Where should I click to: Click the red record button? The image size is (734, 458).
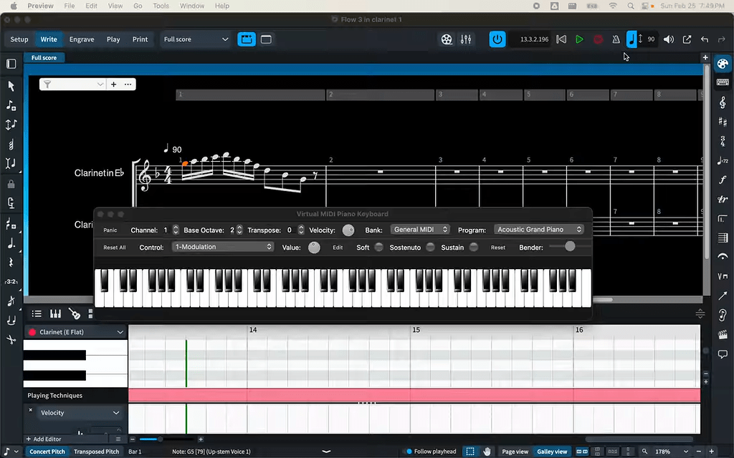pyautogui.click(x=598, y=39)
